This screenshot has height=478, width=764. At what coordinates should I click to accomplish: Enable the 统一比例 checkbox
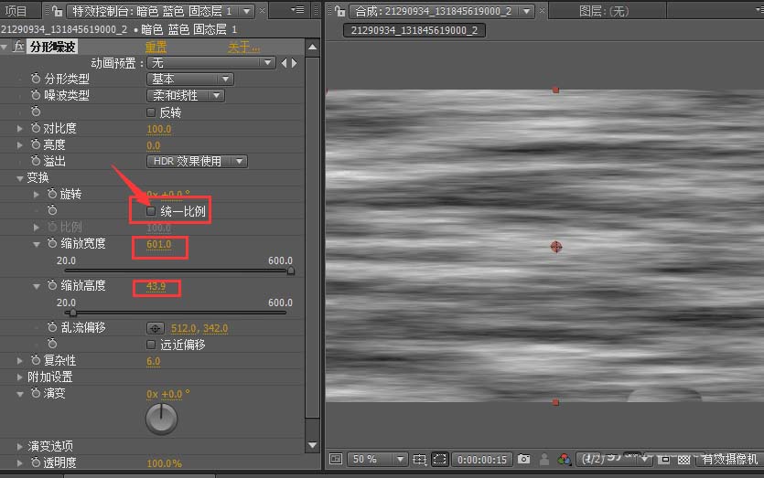[151, 211]
